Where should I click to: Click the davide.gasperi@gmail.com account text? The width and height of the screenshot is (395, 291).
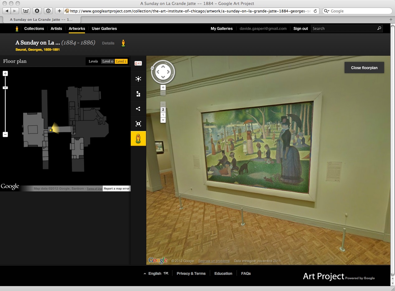pyautogui.click(x=263, y=29)
